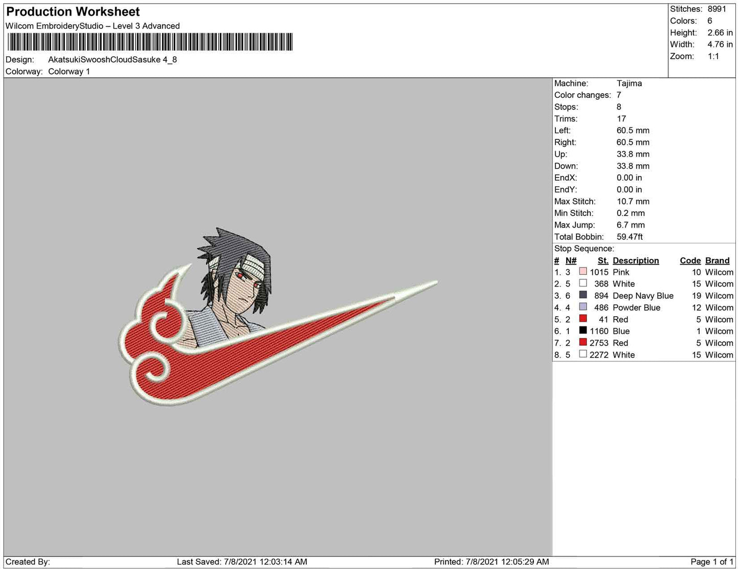Select the design name AkatsukiSwooshCloudSasuke 4_8

pos(113,59)
